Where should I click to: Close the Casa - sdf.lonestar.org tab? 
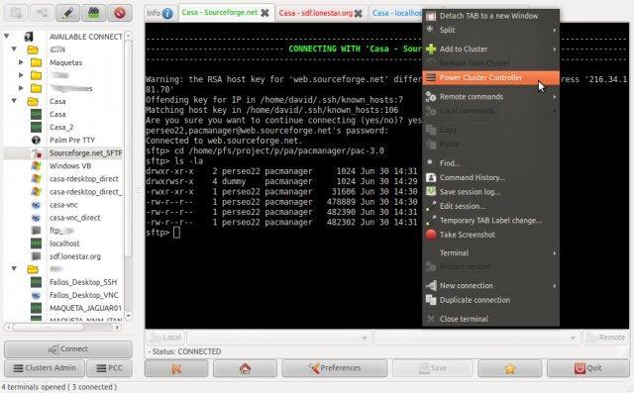(359, 13)
